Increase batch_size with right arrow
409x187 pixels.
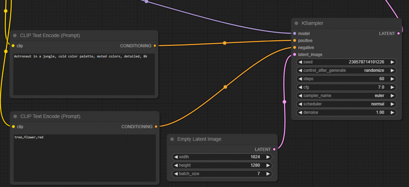[268, 173]
